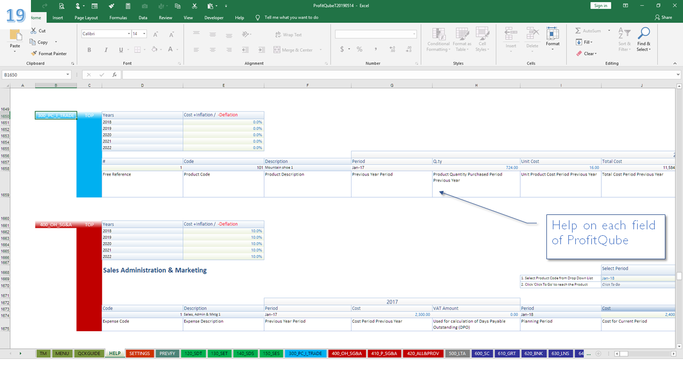Expand the Name Box dropdown arrow
This screenshot has height=384, width=683.
(x=68, y=75)
